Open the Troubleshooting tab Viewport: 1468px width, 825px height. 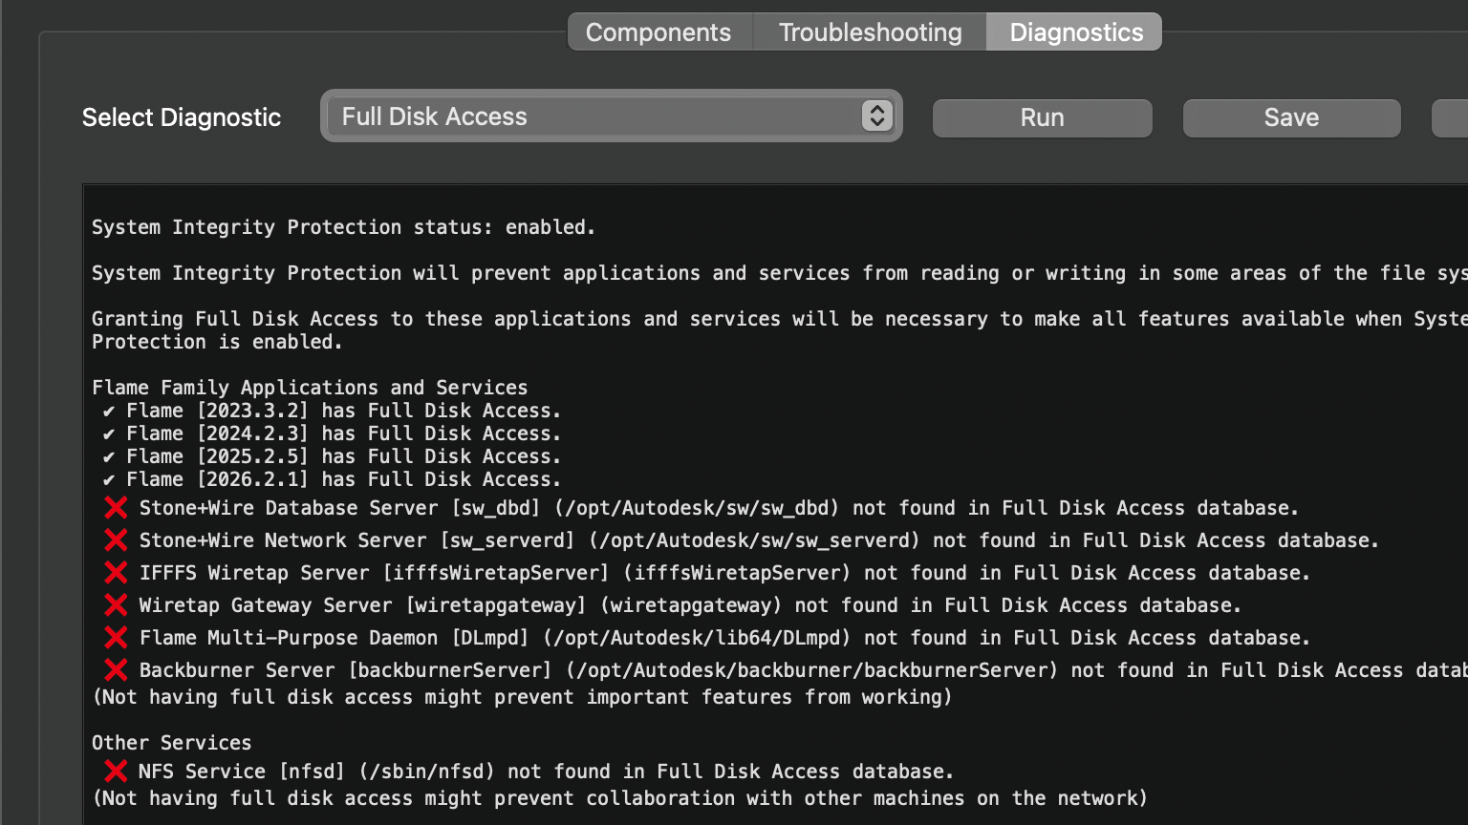pyautogui.click(x=870, y=32)
